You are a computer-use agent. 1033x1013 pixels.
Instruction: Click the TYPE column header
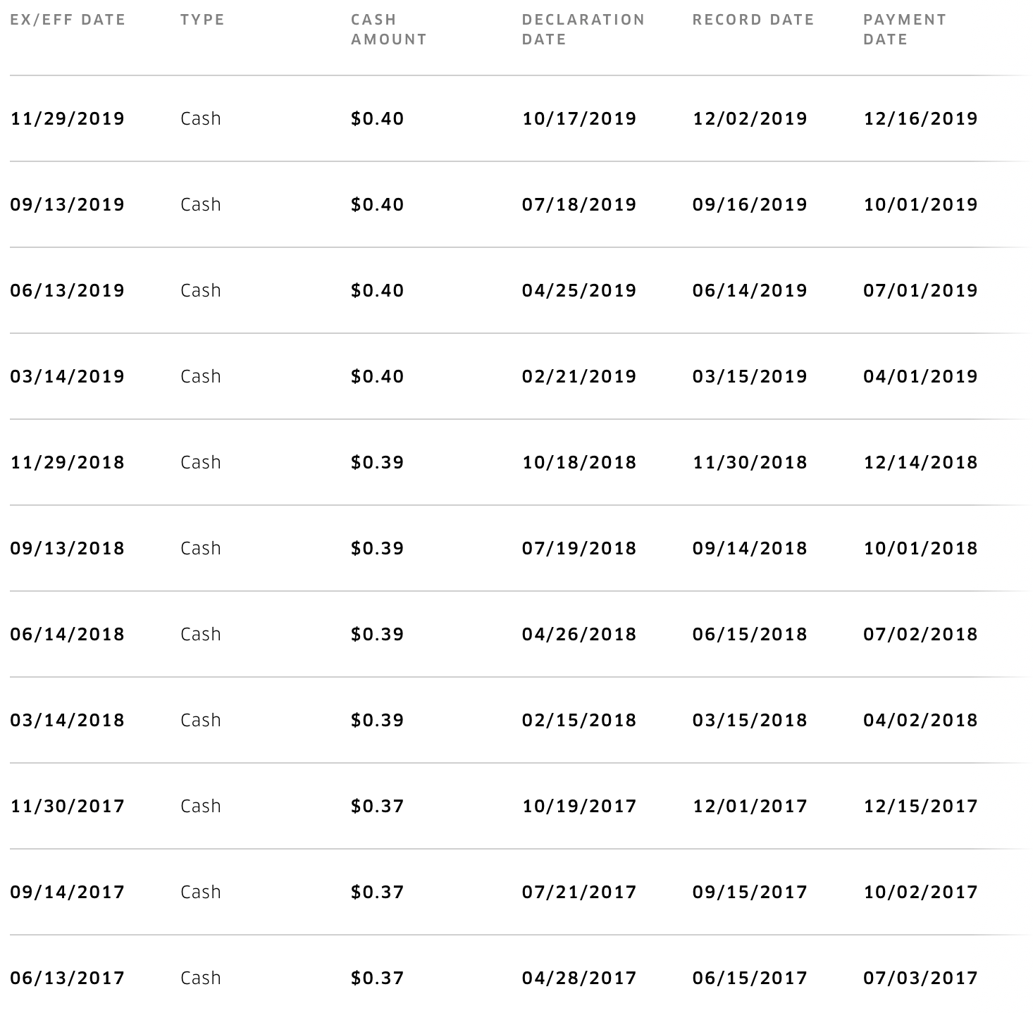[202, 20]
